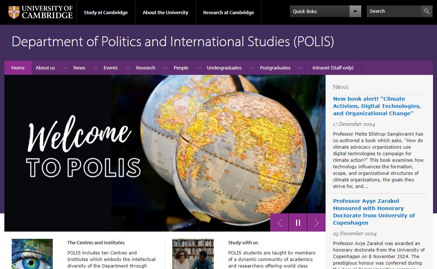The image size is (437, 269).
Task: Click the Search input field
Action: [x=394, y=11]
